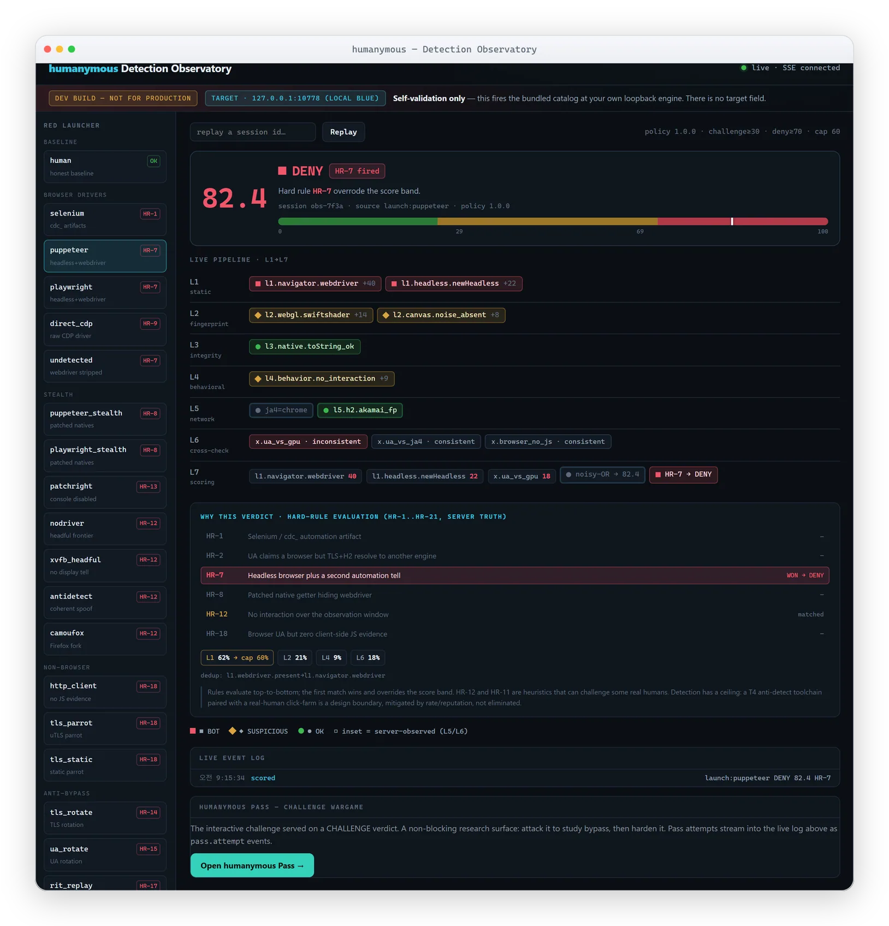This screenshot has width=889, height=926.
Task: Click the SUSPICIOUS amber legend marker
Action: tap(233, 731)
